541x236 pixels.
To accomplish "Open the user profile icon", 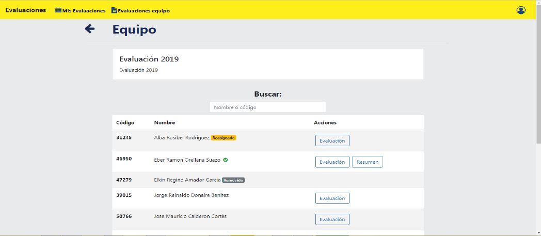I will (521, 10).
